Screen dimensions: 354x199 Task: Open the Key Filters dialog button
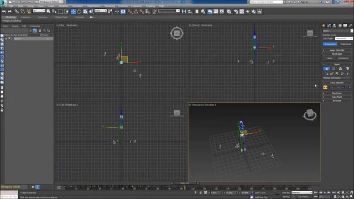click(303, 197)
